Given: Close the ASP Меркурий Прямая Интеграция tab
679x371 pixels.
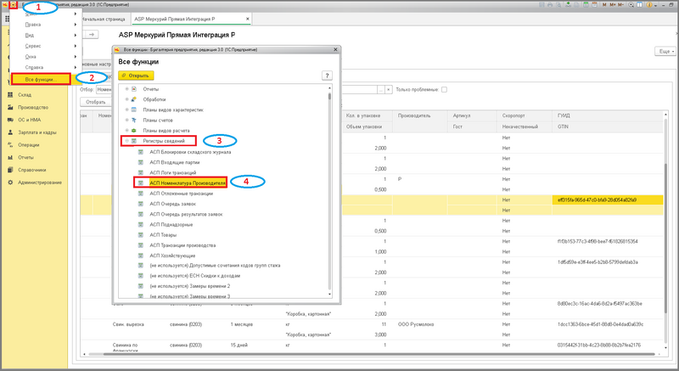Looking at the screenshot, I should pyautogui.click(x=248, y=19).
